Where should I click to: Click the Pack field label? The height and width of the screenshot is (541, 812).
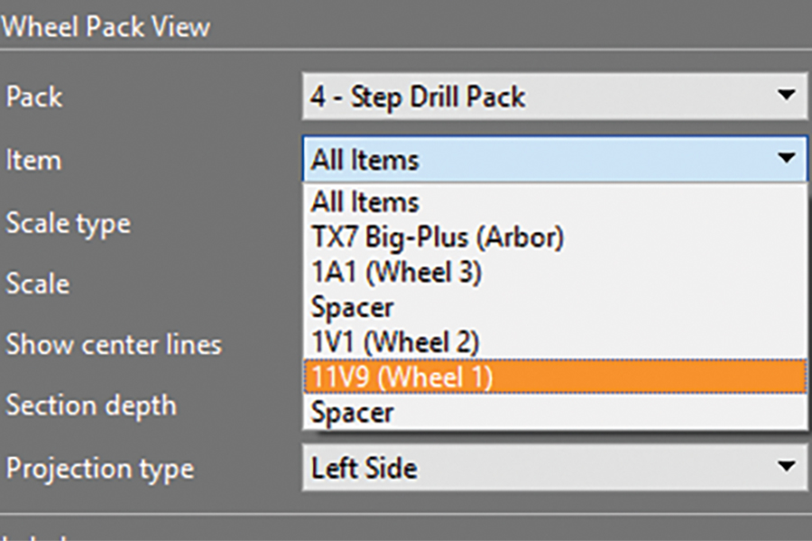point(34,96)
